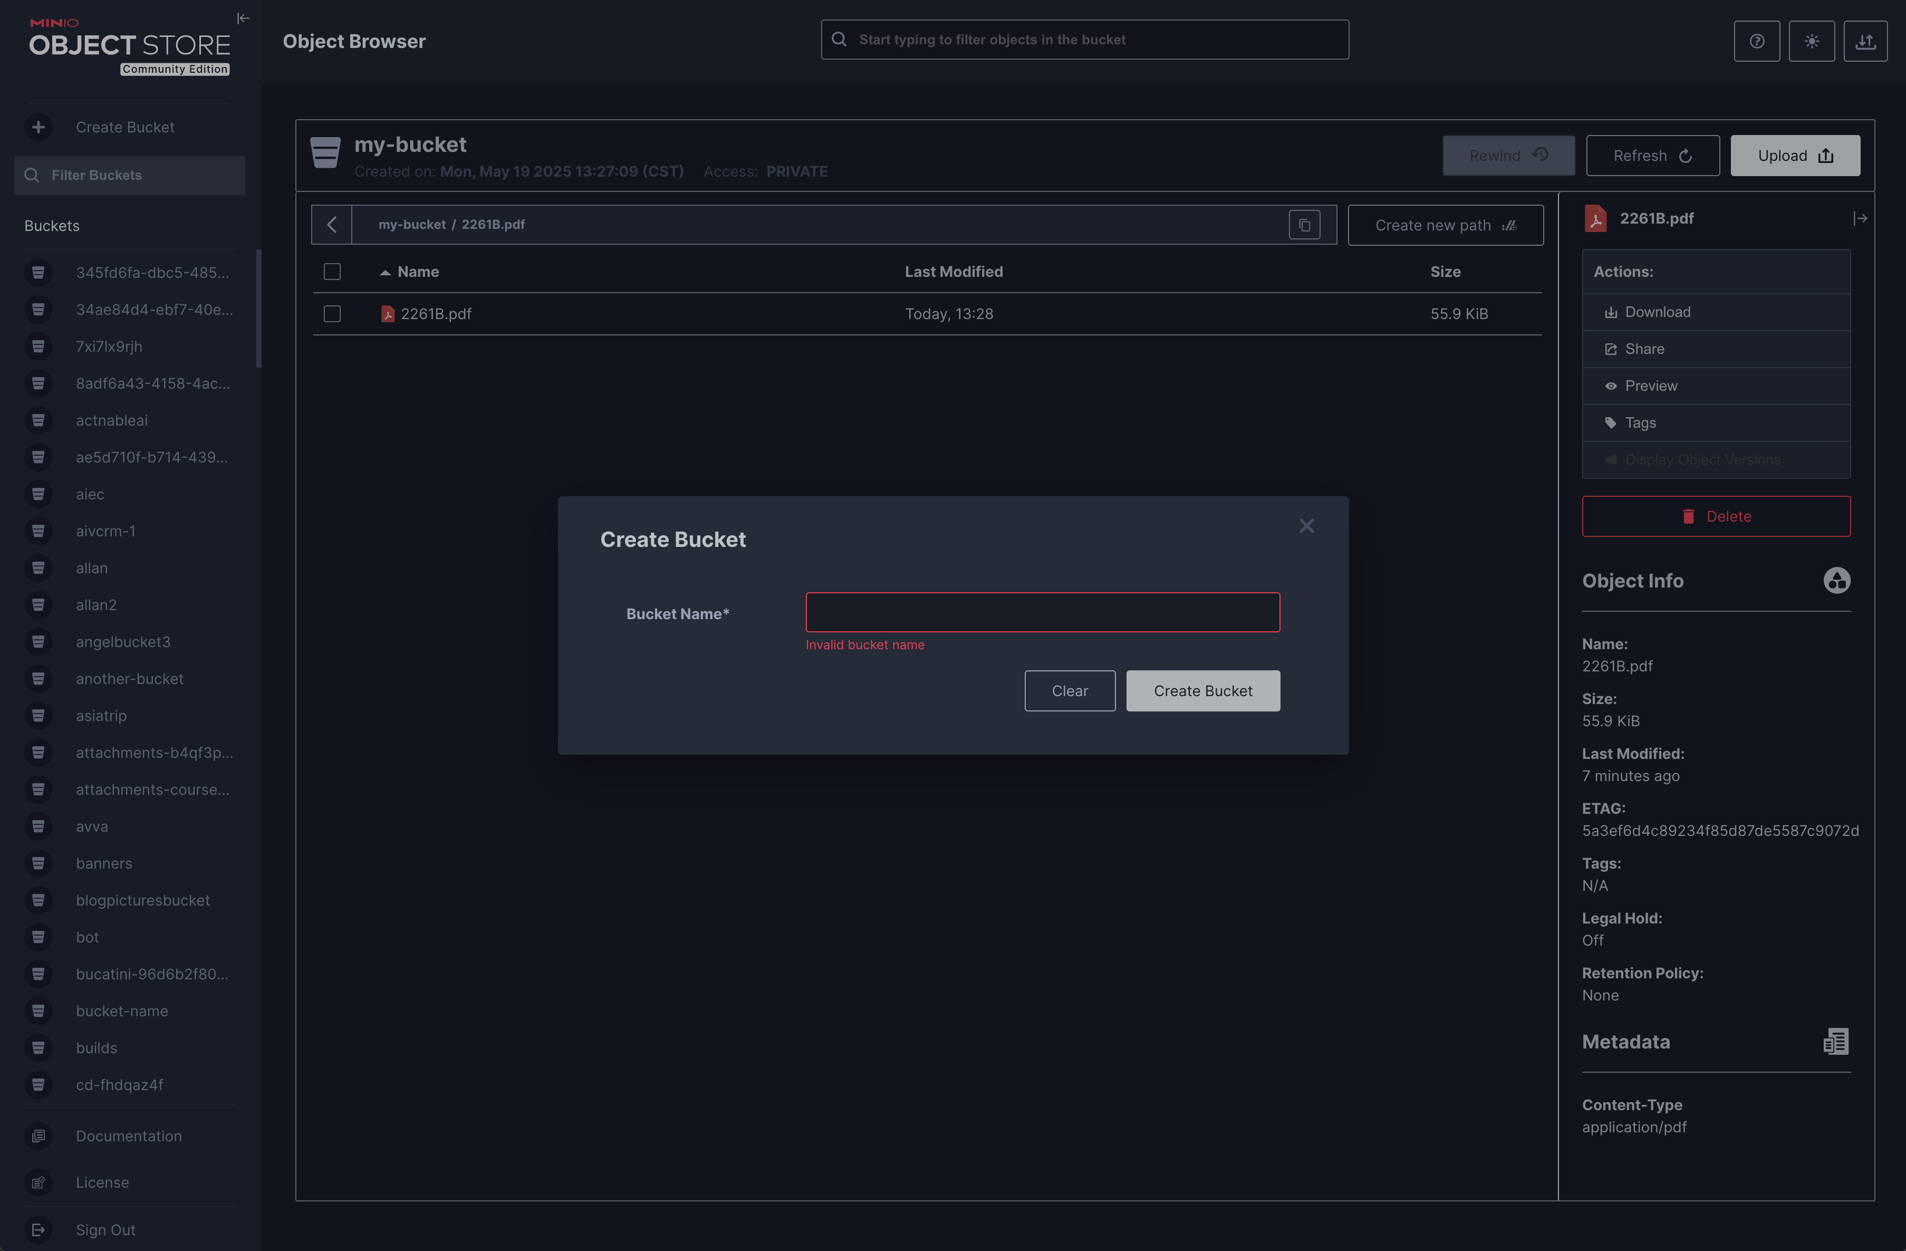Select the checkbox next to 2261B.pdf
The image size is (1906, 1251).
click(x=332, y=313)
